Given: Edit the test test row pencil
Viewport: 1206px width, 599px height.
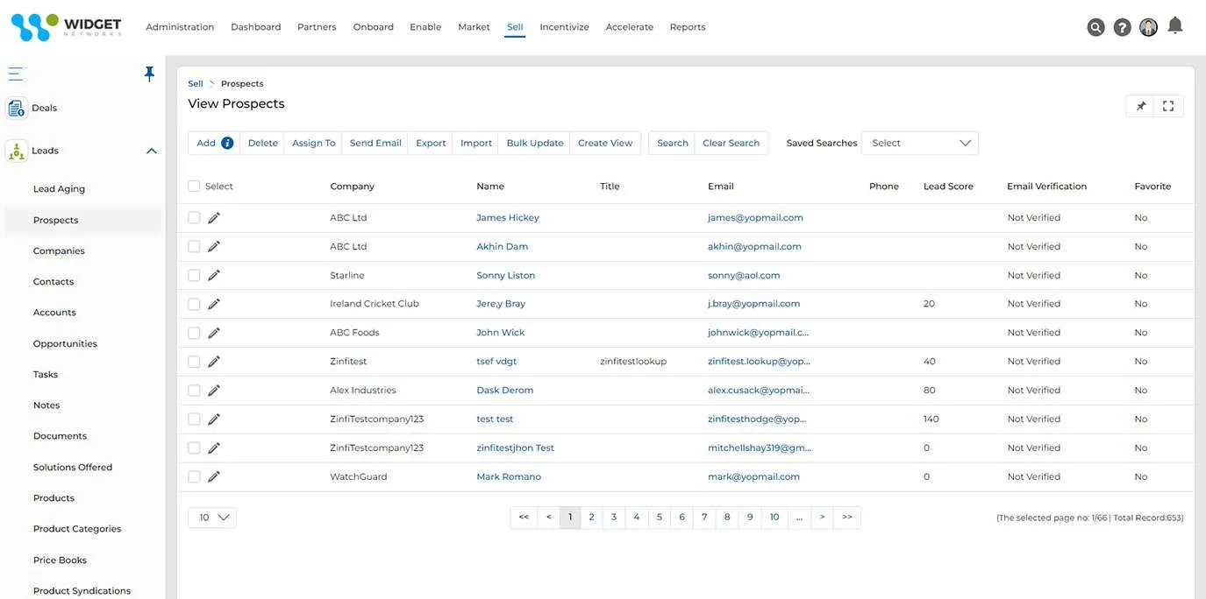Looking at the screenshot, I should (x=214, y=419).
